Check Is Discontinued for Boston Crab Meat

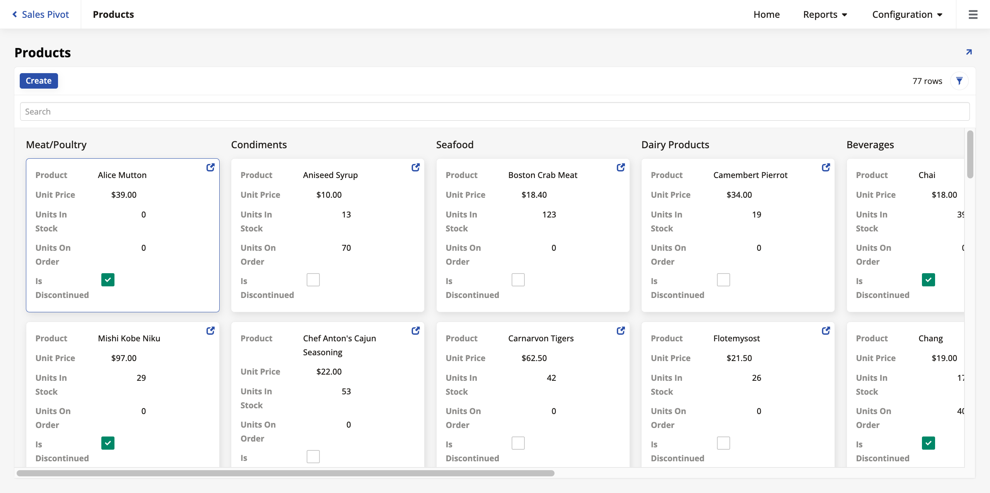tap(518, 279)
